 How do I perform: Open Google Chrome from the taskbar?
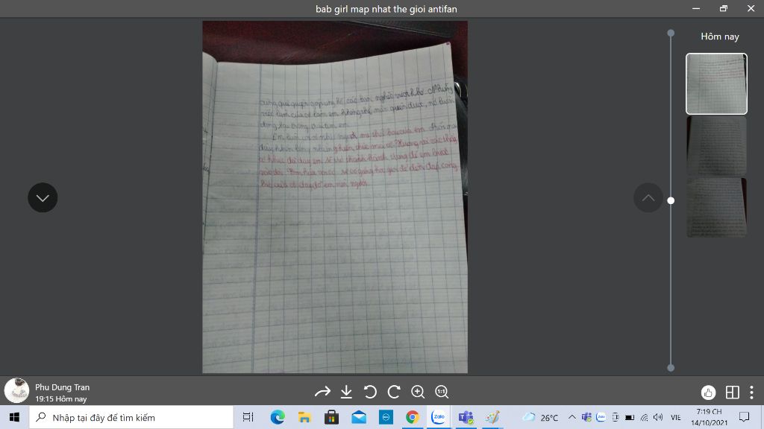point(413,417)
